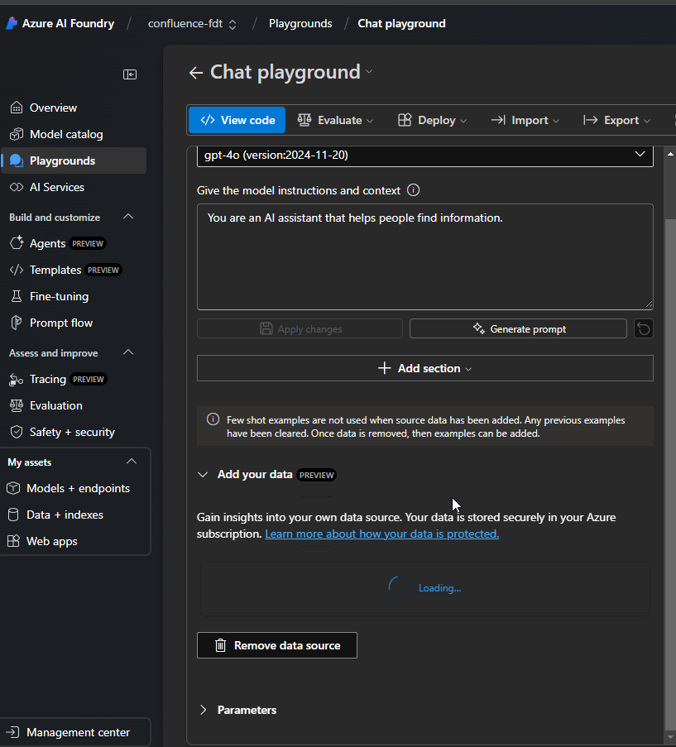Click the reset prompt undo icon
The height and width of the screenshot is (747, 676).
coord(644,328)
